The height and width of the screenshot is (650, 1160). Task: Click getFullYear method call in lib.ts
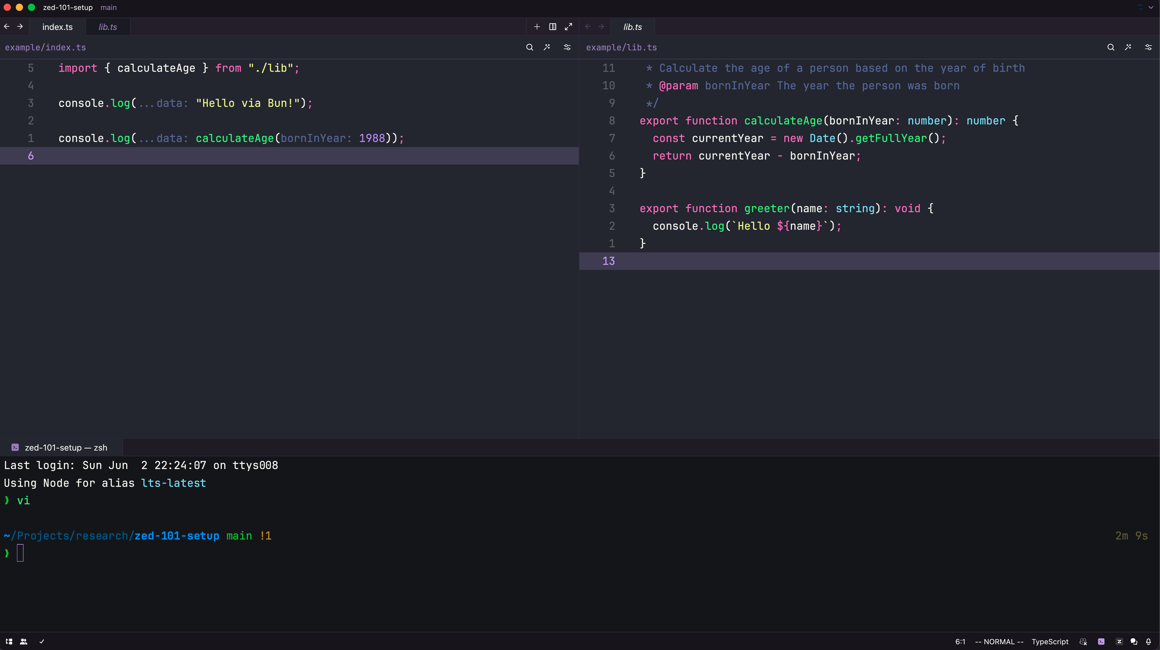click(891, 138)
